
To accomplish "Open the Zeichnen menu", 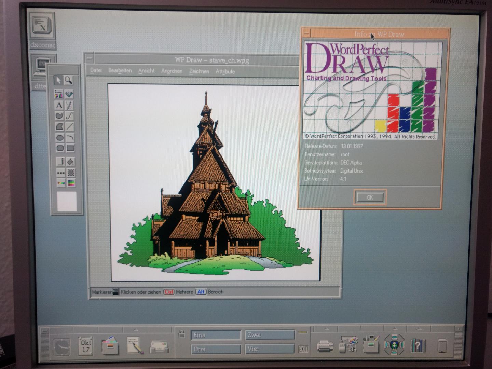I will coord(199,71).
